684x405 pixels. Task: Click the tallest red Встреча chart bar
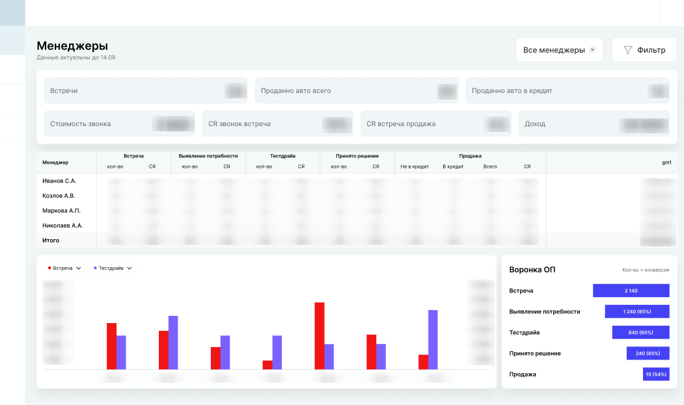(x=320, y=335)
